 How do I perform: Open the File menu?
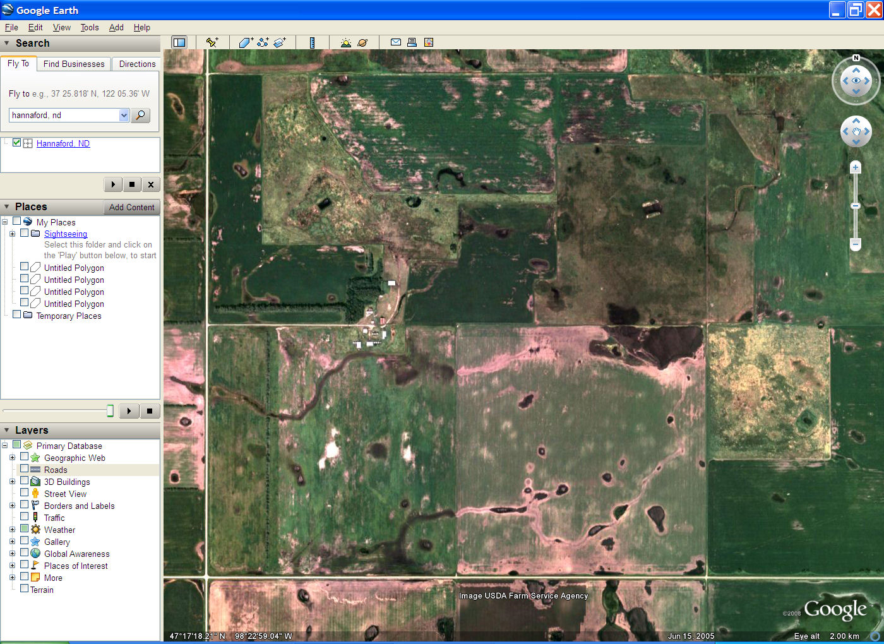pos(11,27)
